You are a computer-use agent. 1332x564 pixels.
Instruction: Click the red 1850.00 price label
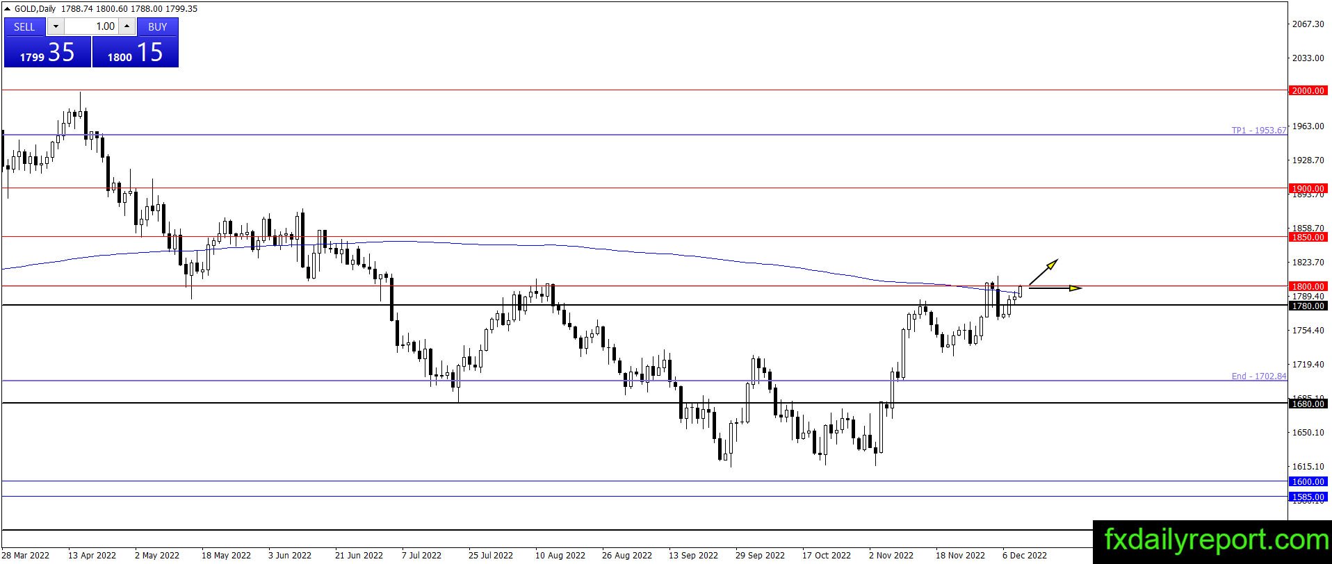pyautogui.click(x=1308, y=237)
